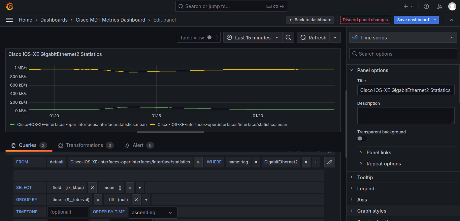Image resolution: width=460 pixels, height=221 pixels.
Task: Remove fill (null) with its X
Action: 136,200
